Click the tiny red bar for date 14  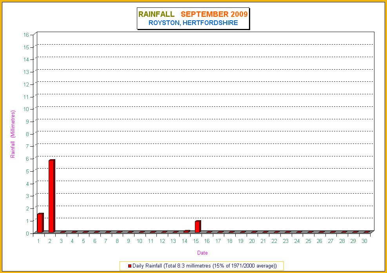[x=187, y=232]
